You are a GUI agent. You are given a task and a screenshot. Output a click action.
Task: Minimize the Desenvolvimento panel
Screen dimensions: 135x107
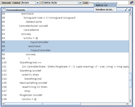[x=126, y=10]
